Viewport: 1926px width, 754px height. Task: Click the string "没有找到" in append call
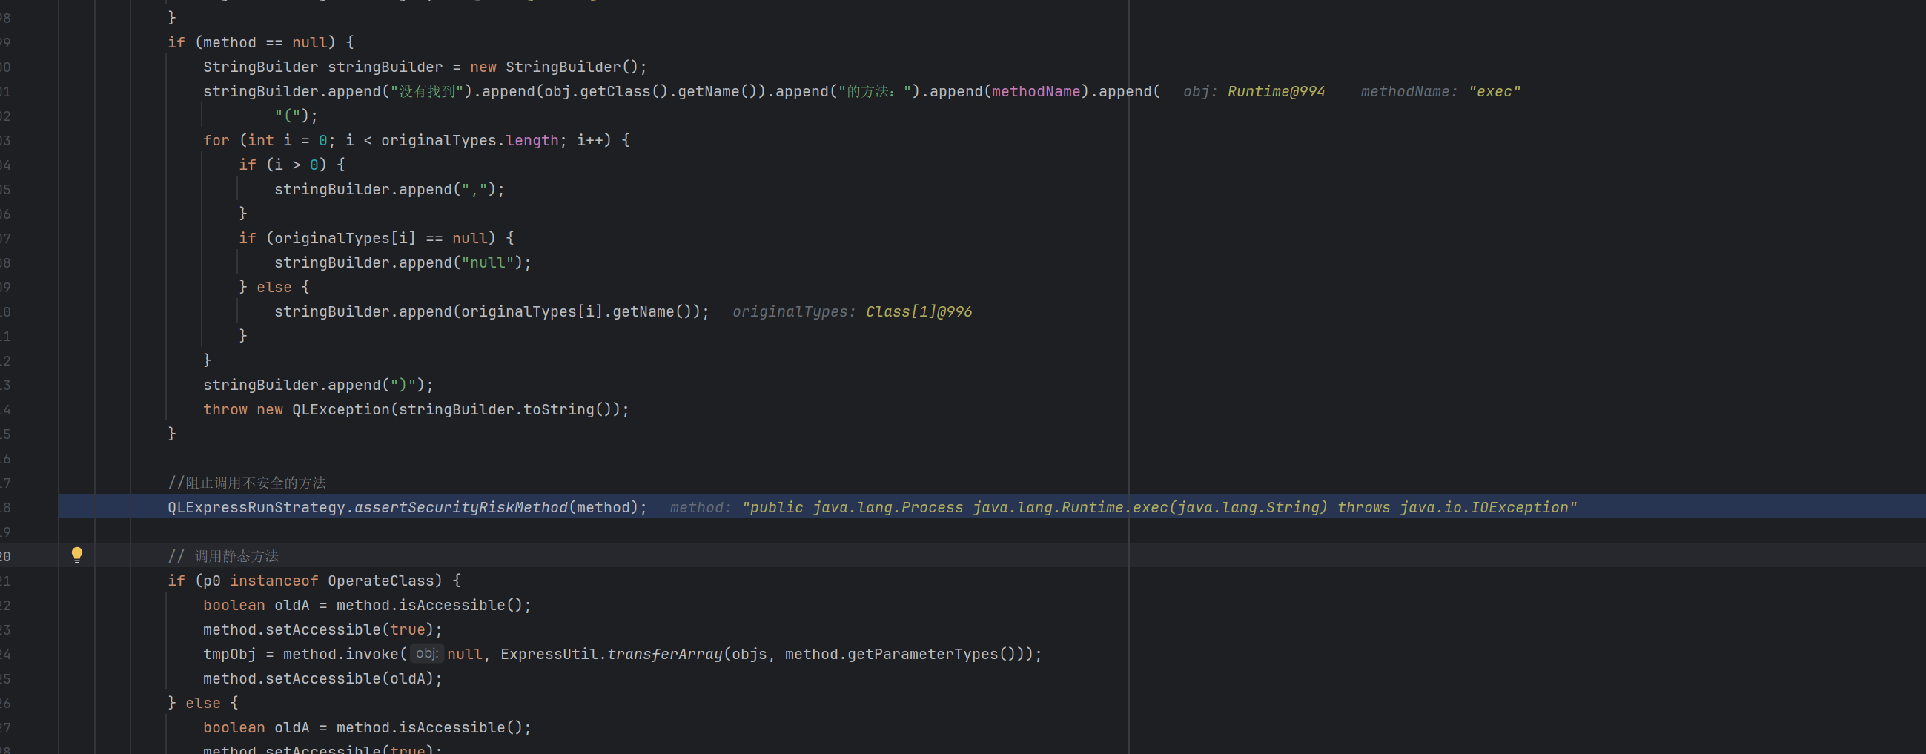click(427, 91)
